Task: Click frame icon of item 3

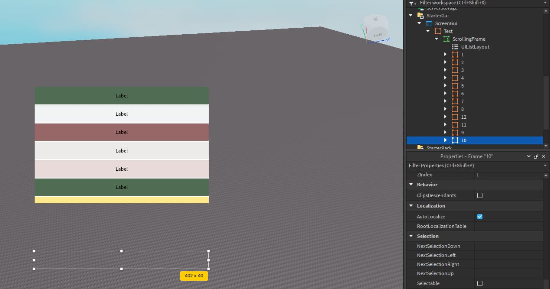Action: (455, 70)
